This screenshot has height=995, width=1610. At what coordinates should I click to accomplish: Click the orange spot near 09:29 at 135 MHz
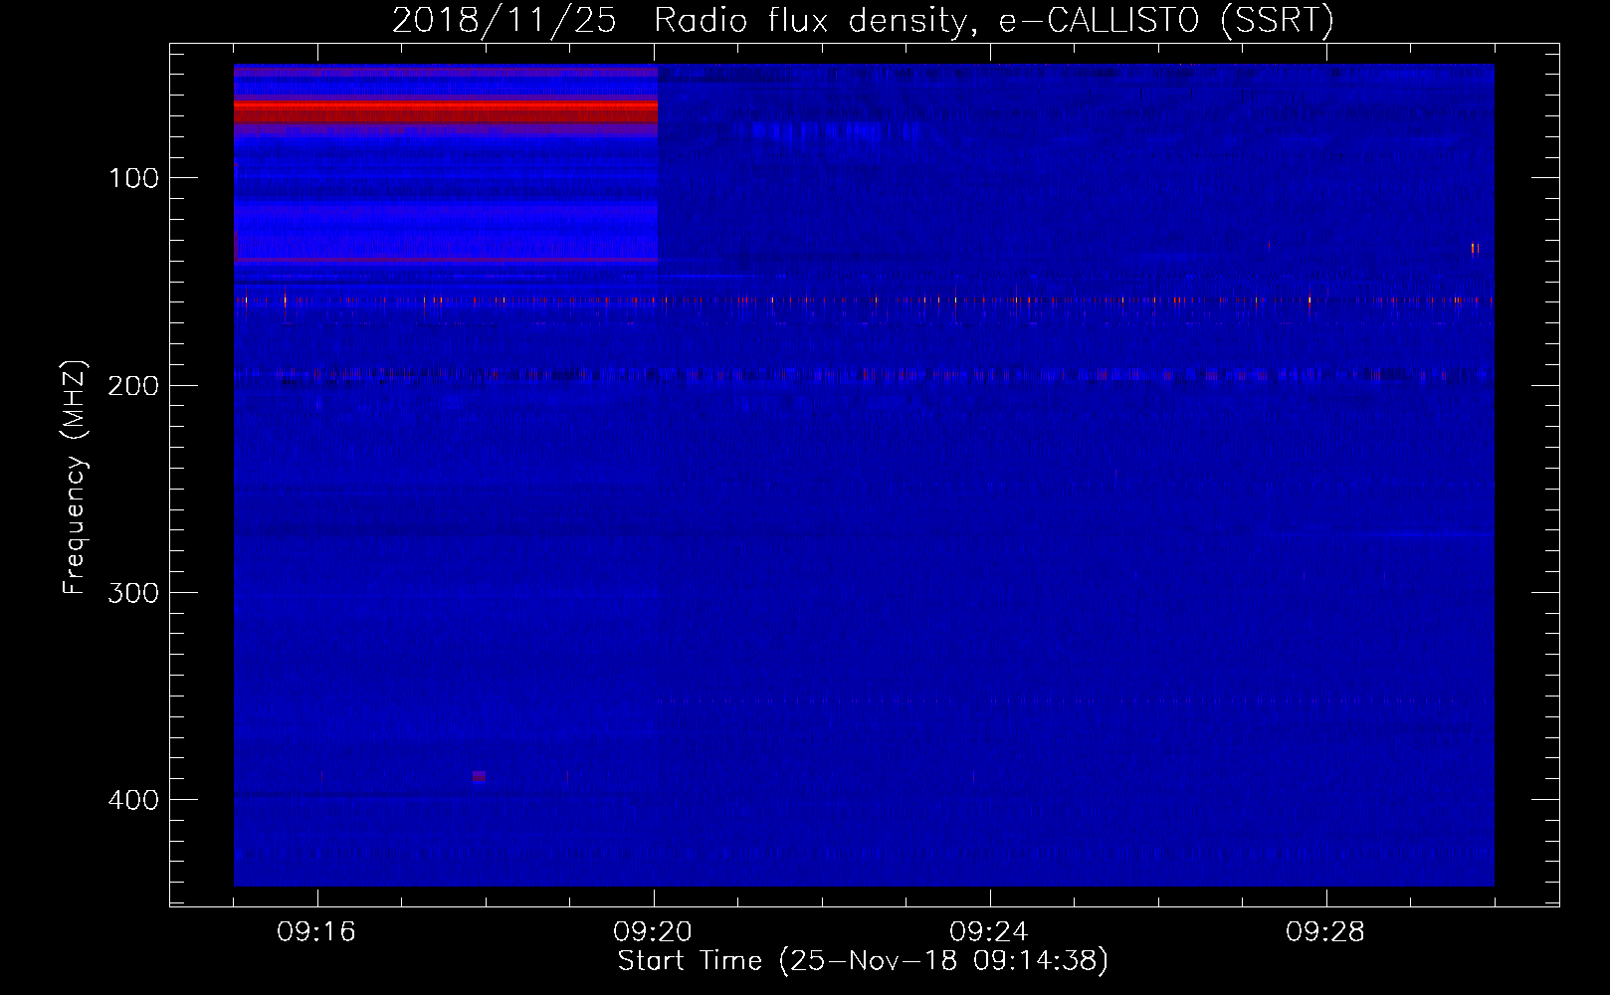1475,248
